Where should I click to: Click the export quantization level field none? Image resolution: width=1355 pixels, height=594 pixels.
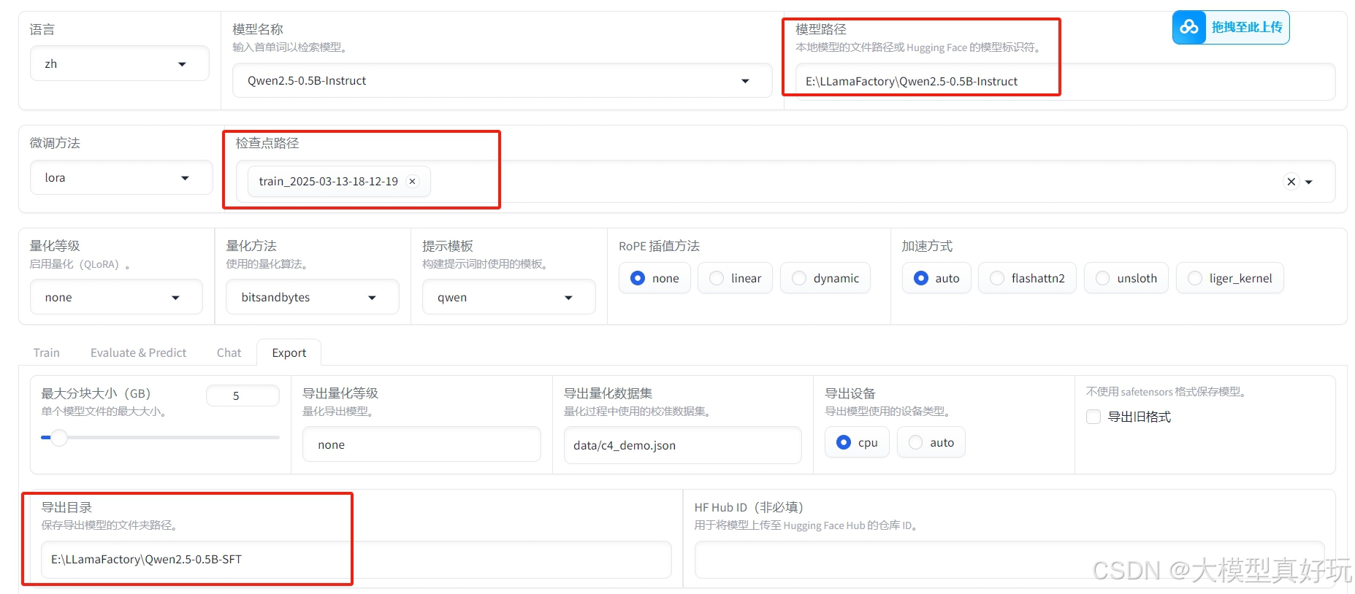[421, 444]
